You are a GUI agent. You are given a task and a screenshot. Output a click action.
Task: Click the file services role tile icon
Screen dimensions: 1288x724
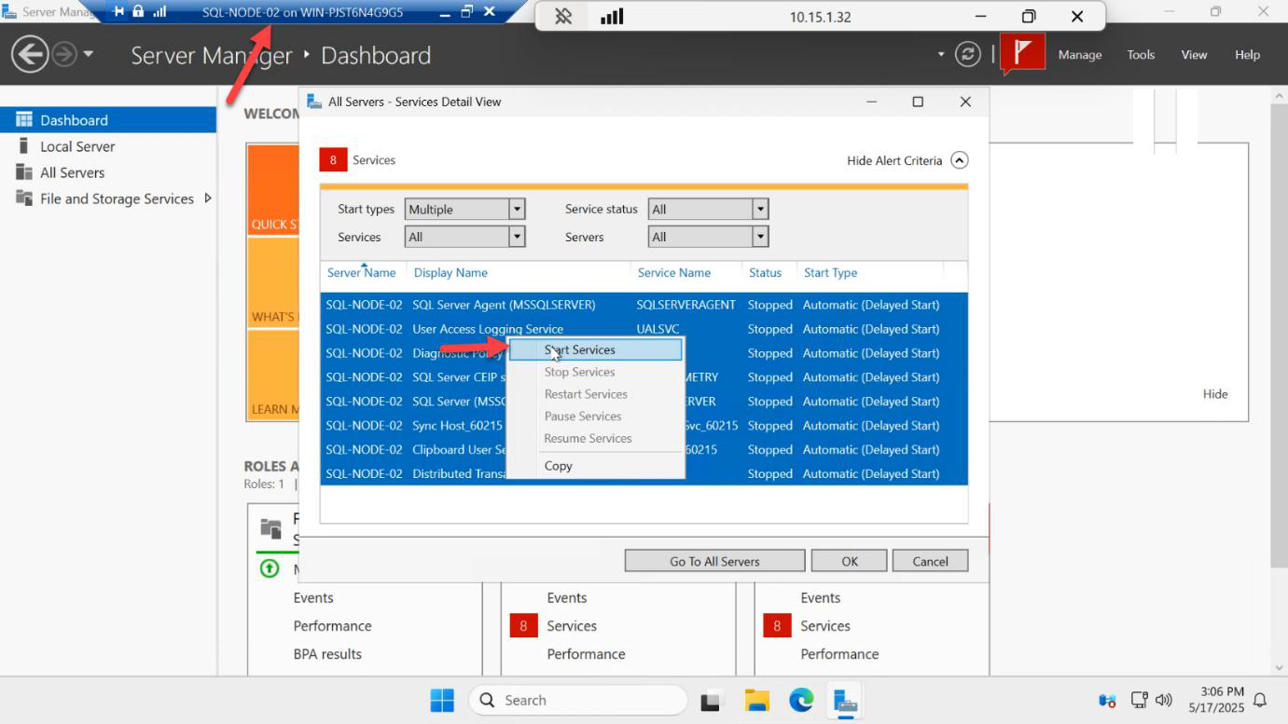270,528
